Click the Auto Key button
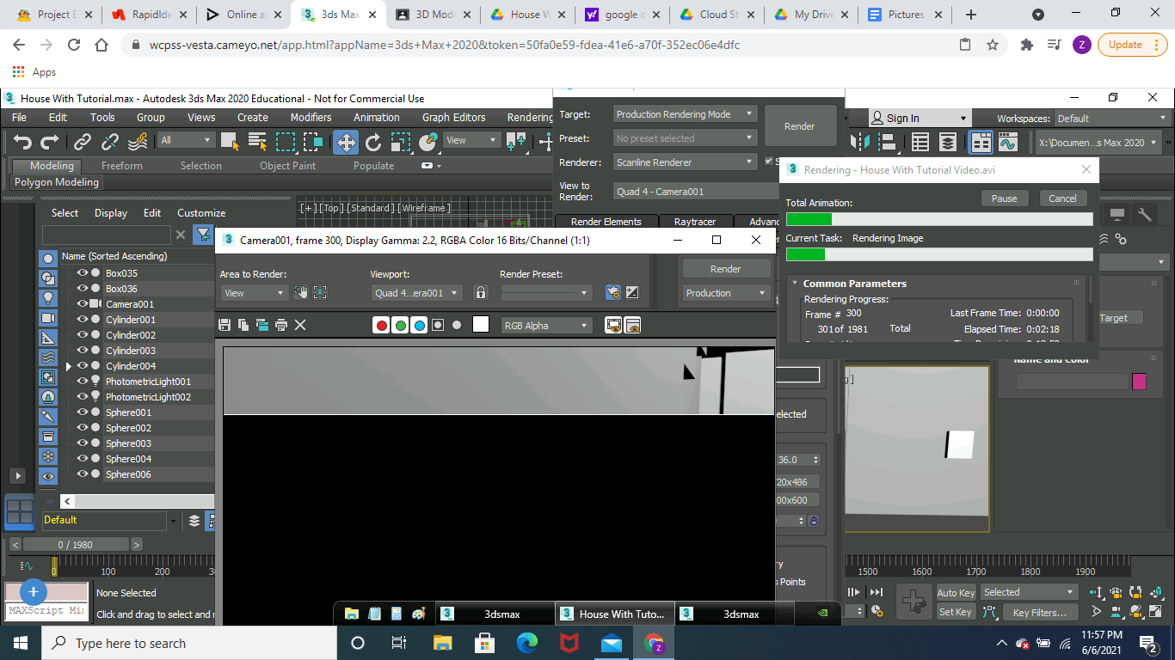 [956, 593]
